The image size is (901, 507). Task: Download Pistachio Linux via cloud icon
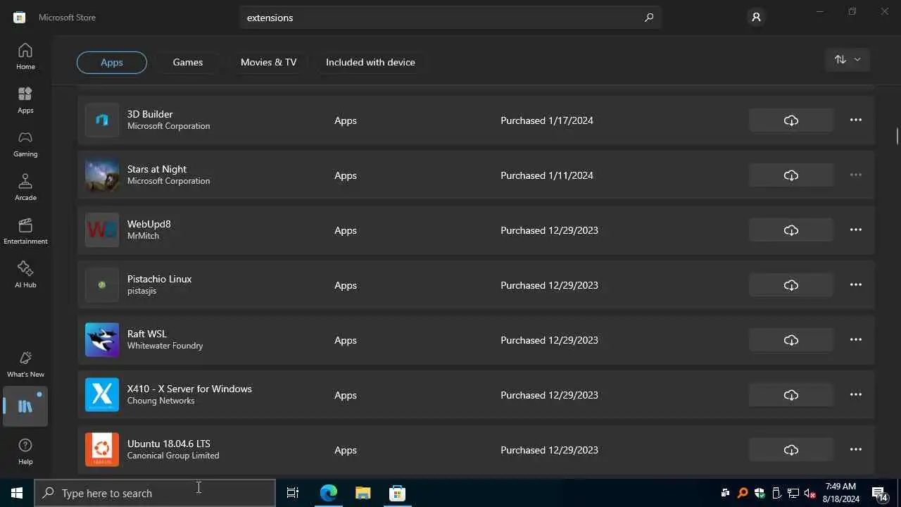point(791,285)
